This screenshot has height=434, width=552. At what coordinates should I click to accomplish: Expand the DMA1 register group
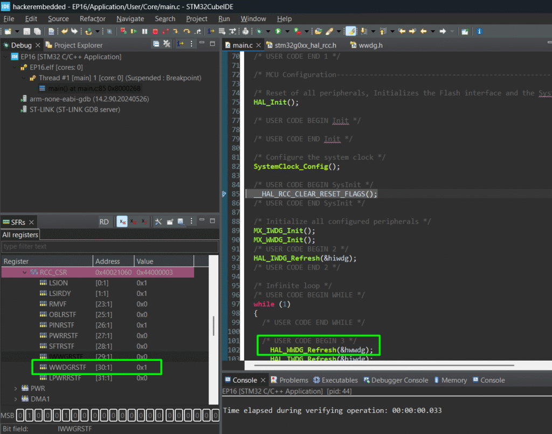click(16, 399)
